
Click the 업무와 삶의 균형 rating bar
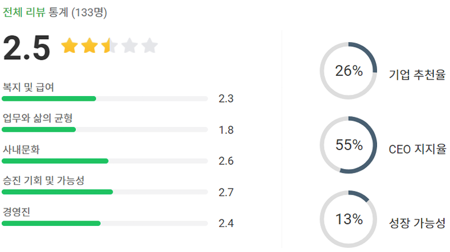click(105, 129)
